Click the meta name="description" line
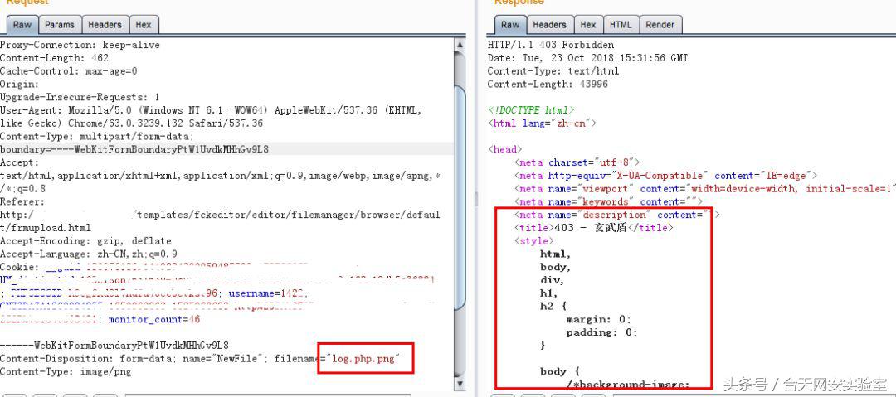 pos(617,215)
